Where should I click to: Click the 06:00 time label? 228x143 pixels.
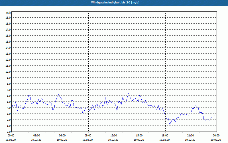(63, 136)
